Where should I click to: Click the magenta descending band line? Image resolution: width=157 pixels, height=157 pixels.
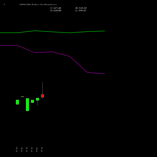52,52
